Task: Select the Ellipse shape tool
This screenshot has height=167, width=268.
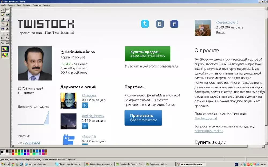Action: tap(3, 42)
